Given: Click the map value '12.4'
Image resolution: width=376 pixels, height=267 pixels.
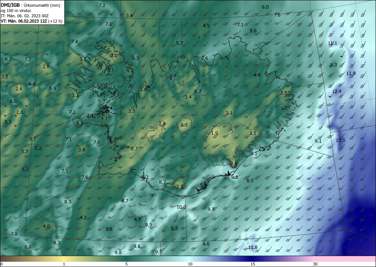Looking at the screenshot, I should tap(337, 91).
